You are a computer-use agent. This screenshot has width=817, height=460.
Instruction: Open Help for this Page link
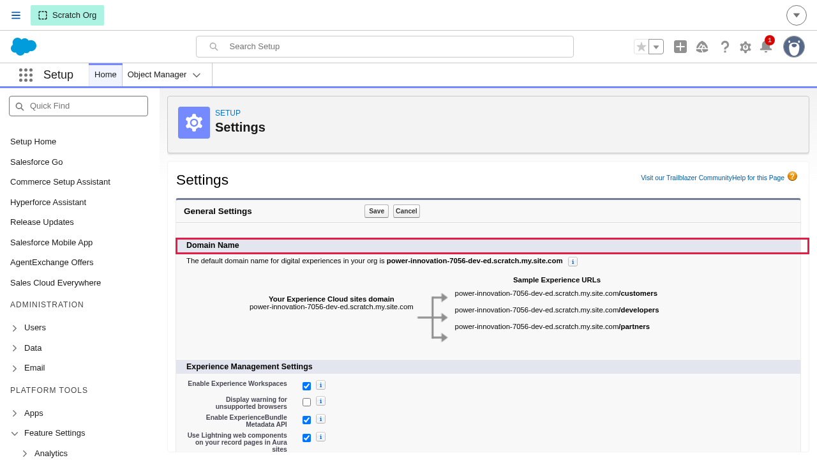(x=758, y=178)
